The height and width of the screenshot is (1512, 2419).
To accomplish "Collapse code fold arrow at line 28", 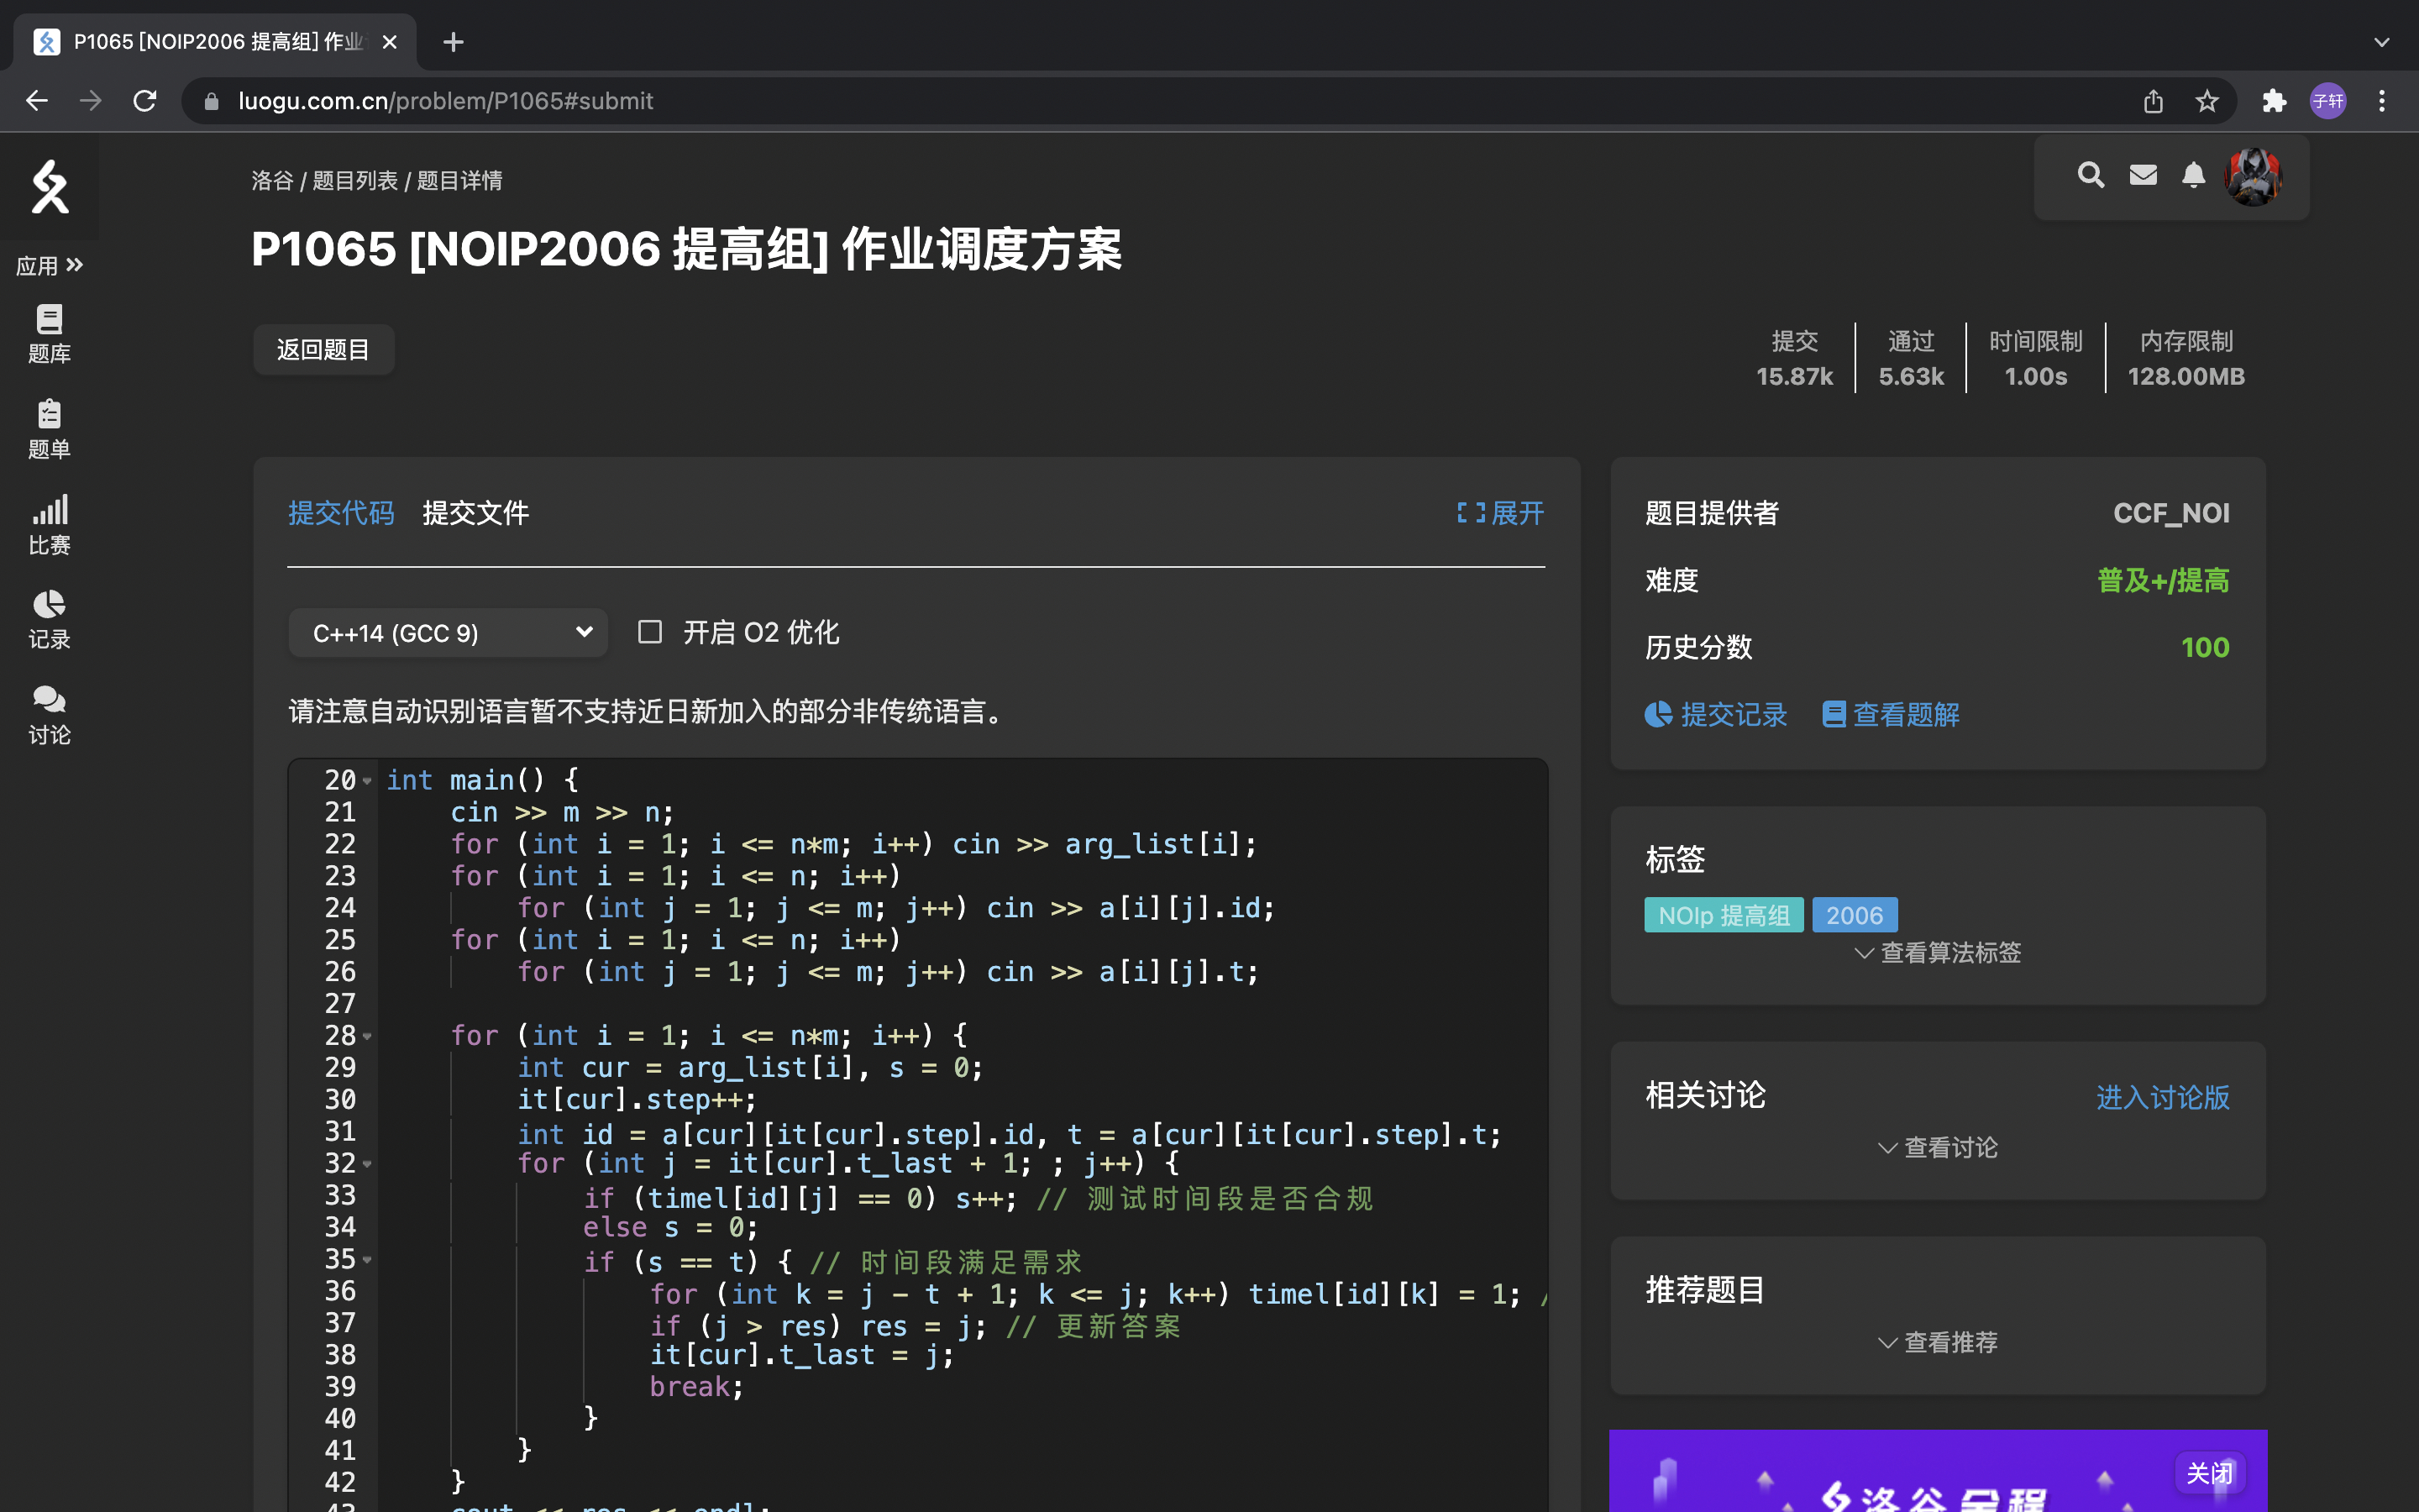I will pyautogui.click(x=368, y=1036).
